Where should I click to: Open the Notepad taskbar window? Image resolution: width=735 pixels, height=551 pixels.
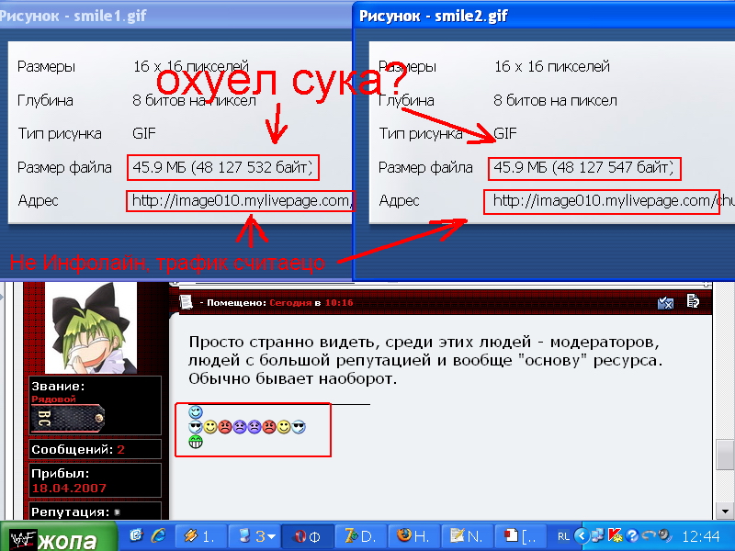point(465,535)
